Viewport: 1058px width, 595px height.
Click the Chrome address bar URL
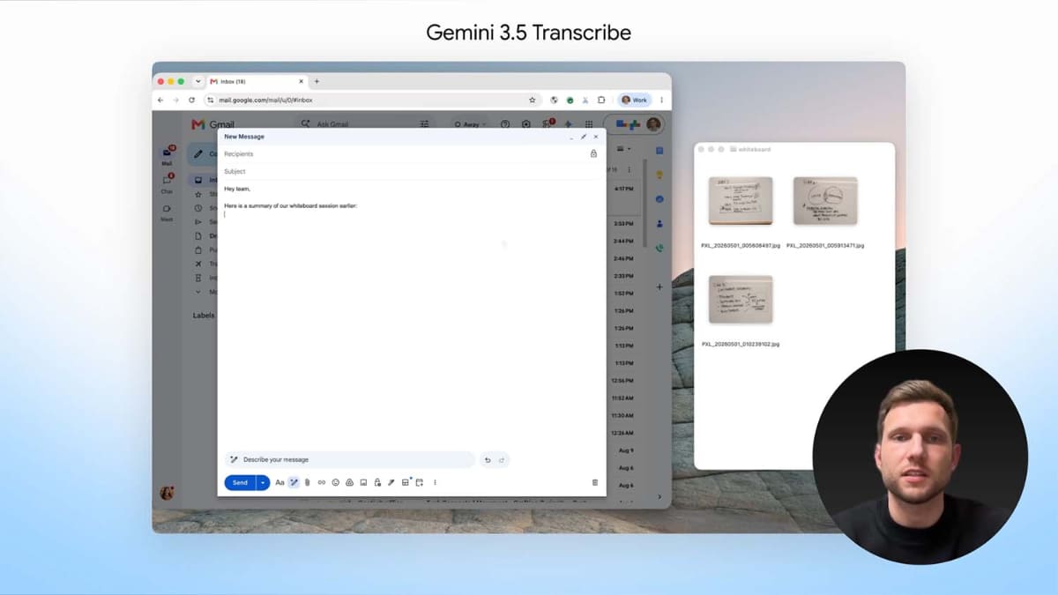pos(265,100)
